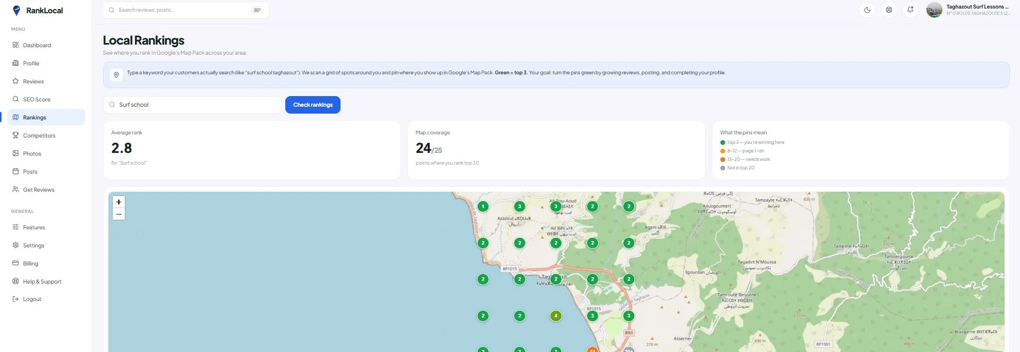Click the '8–12 — page 1-ish' legend text
1020x352 pixels.
[745, 151]
